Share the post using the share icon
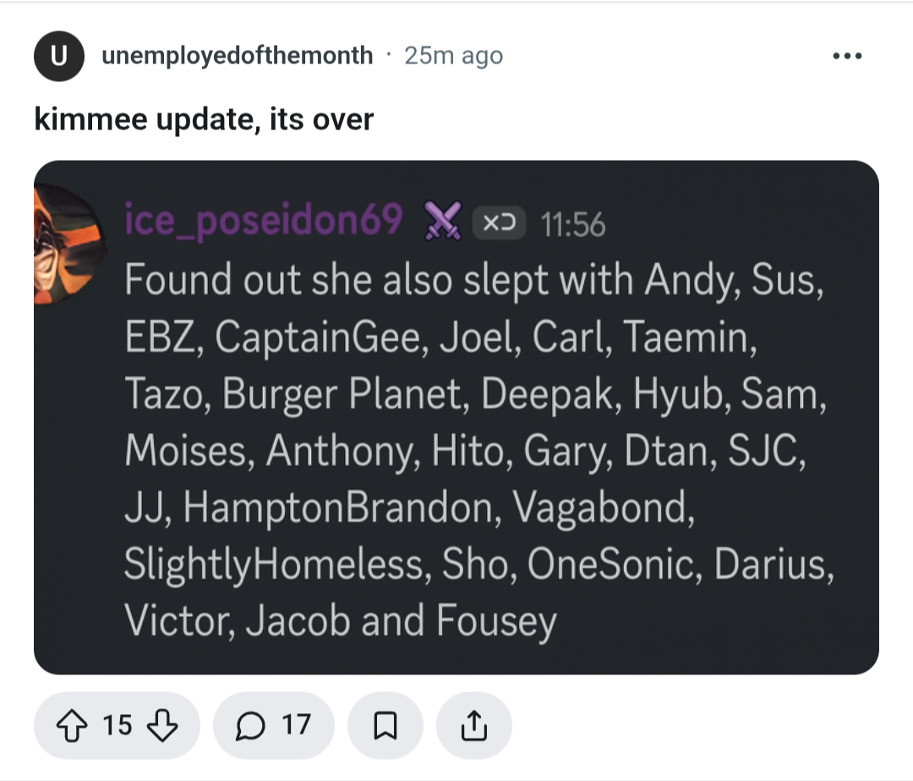The width and height of the screenshot is (913, 781). [473, 725]
